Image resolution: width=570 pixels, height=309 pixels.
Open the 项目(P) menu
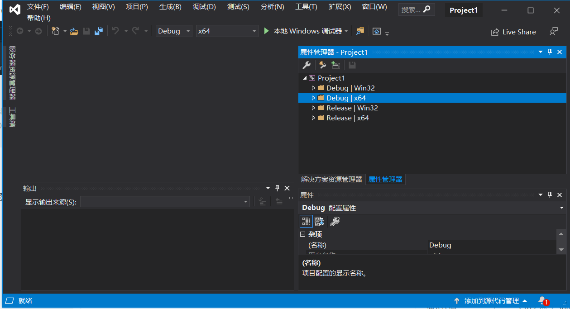[137, 7]
